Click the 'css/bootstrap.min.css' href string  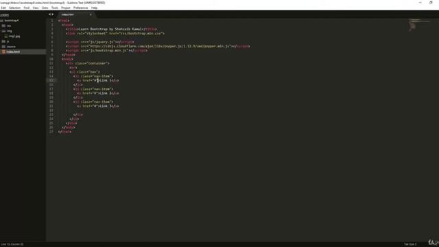click(x=141, y=34)
